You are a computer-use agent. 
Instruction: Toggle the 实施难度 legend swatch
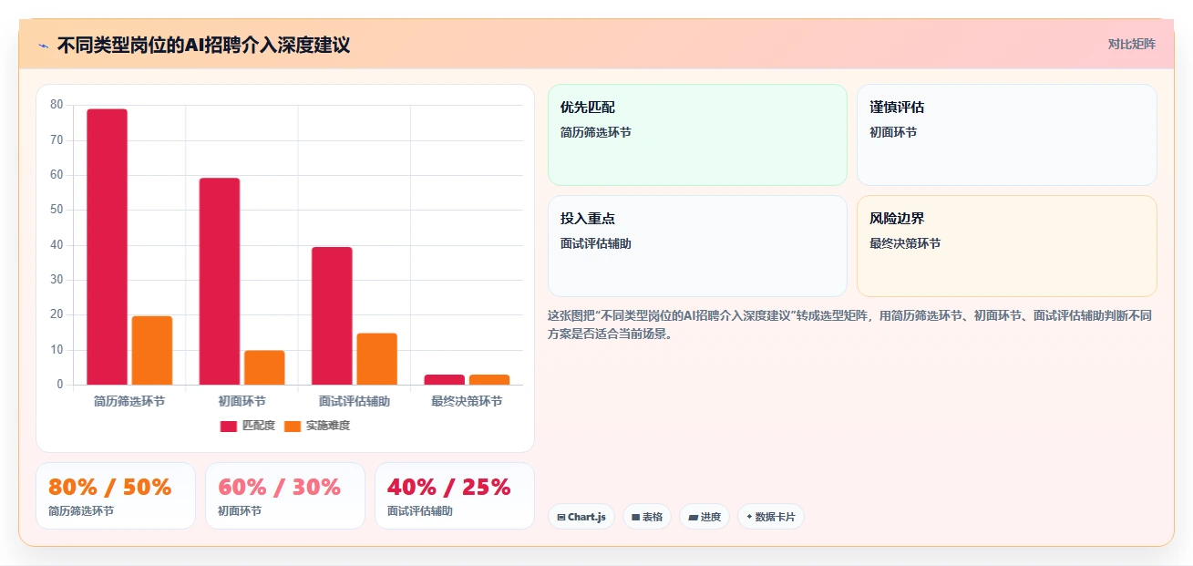293,426
